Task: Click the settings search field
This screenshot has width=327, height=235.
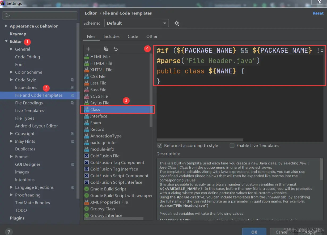Action: point(40,16)
